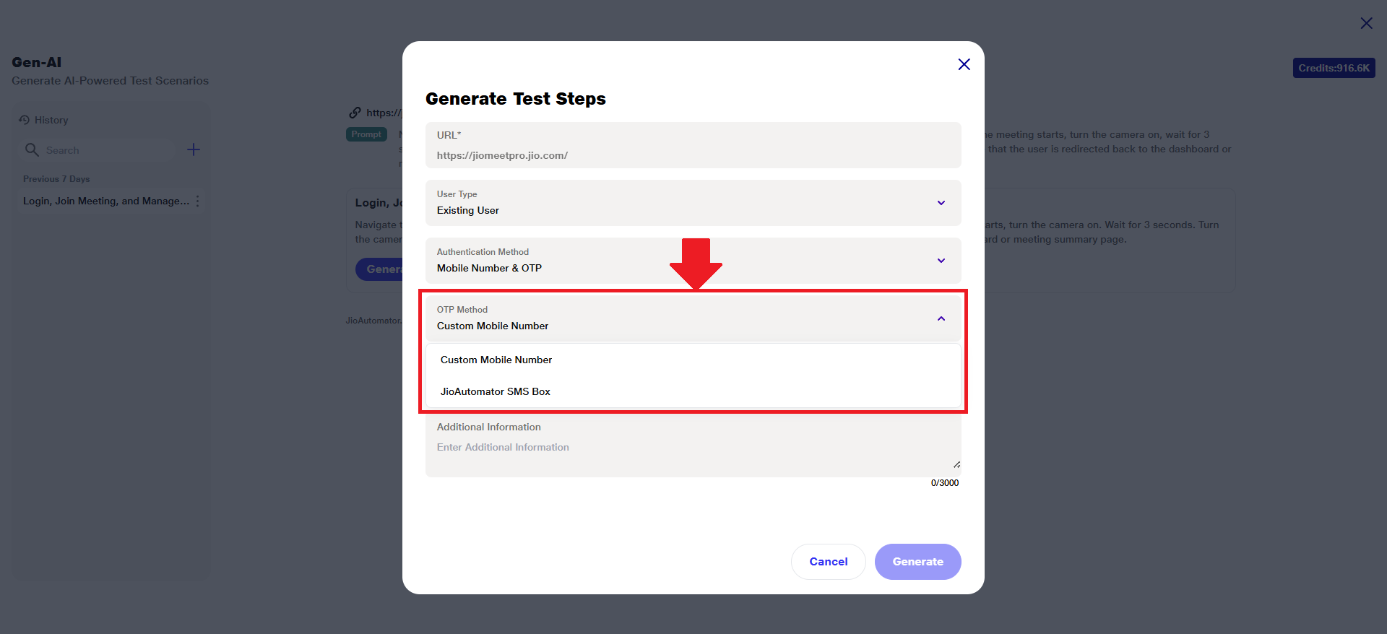
Task: Open the Authentication Method dropdown
Action: coord(941,261)
